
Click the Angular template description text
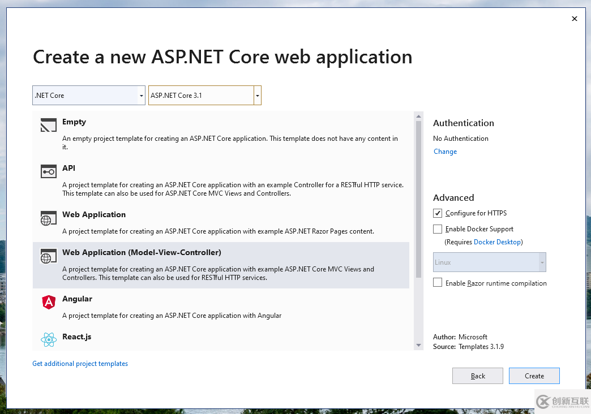172,316
